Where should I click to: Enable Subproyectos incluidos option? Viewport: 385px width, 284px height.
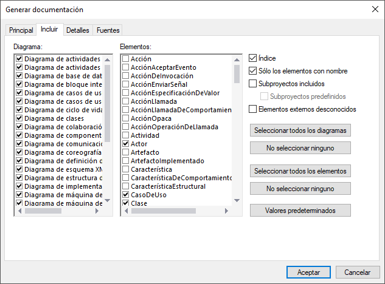[x=254, y=84]
